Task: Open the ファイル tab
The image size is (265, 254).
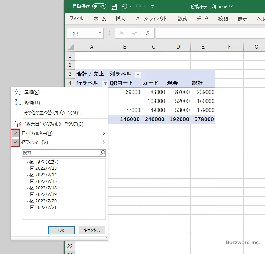Action: (76, 19)
